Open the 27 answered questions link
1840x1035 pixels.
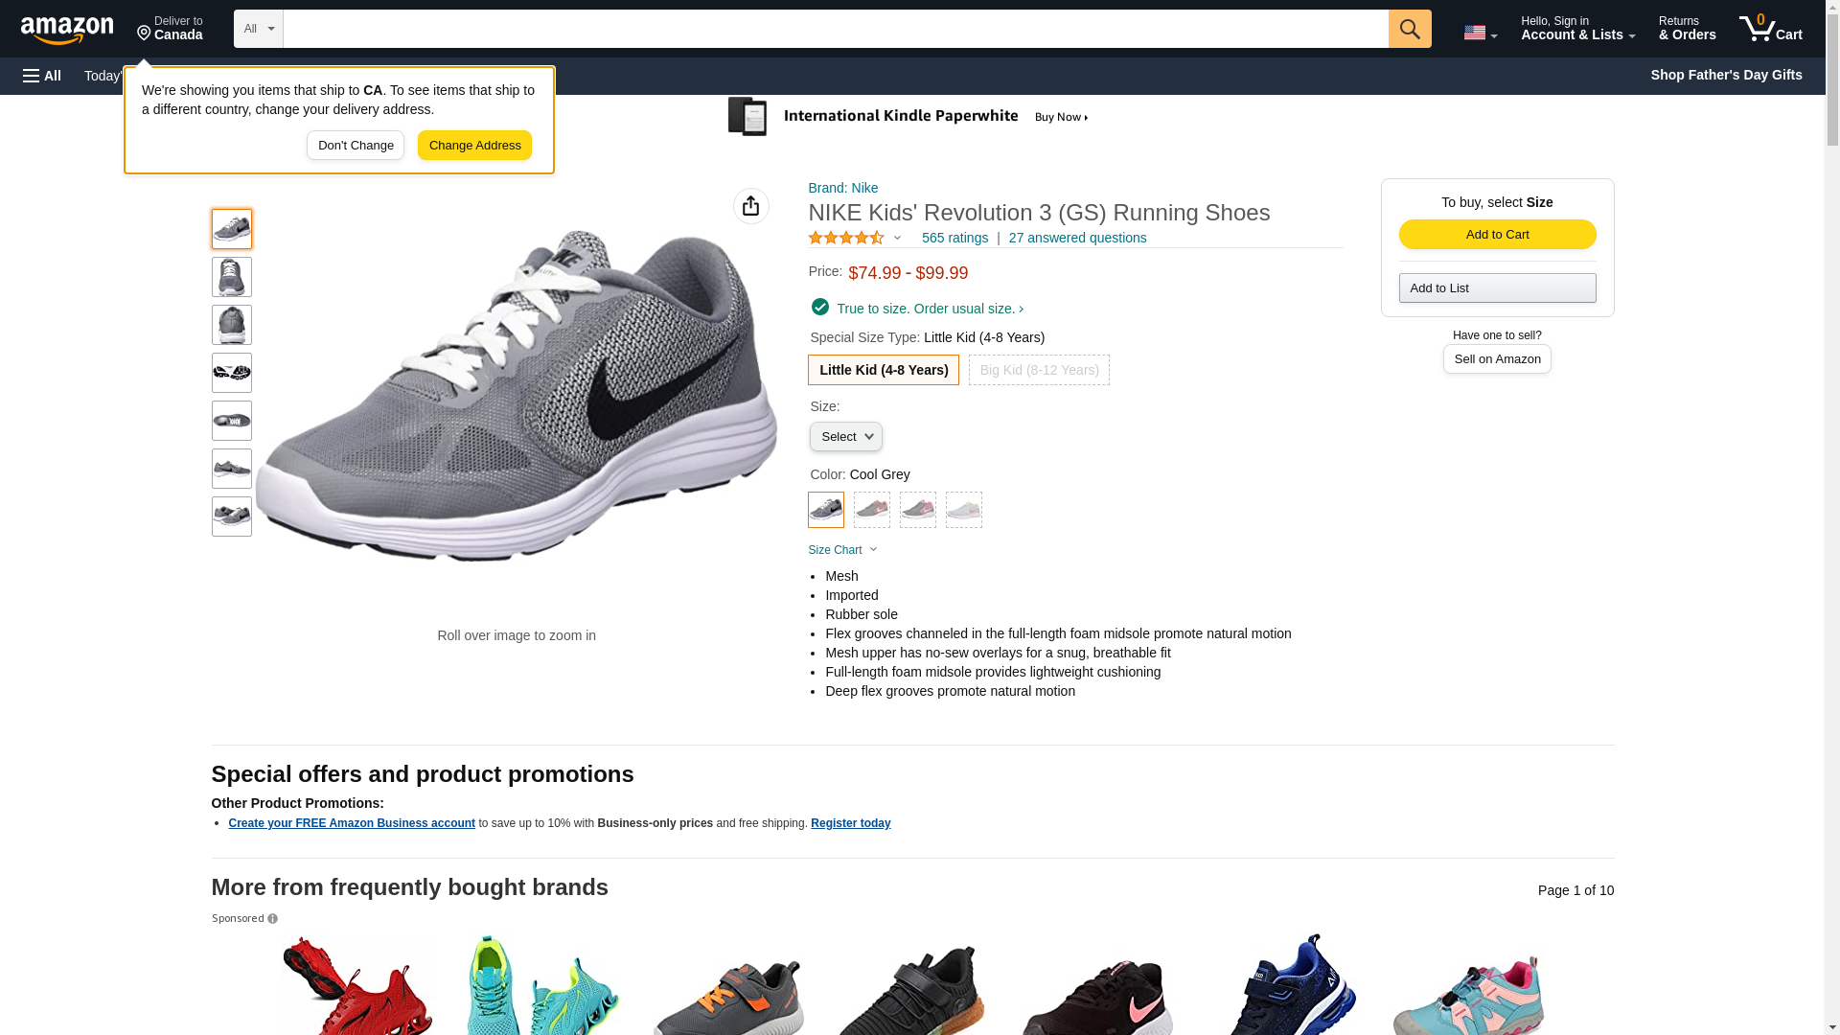(1077, 238)
